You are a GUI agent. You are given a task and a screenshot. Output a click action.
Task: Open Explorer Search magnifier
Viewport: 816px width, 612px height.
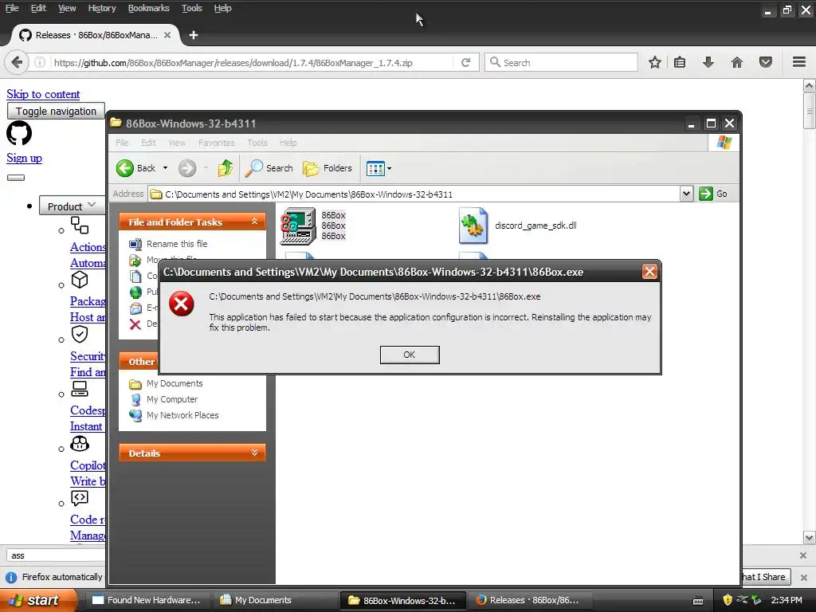pos(254,168)
